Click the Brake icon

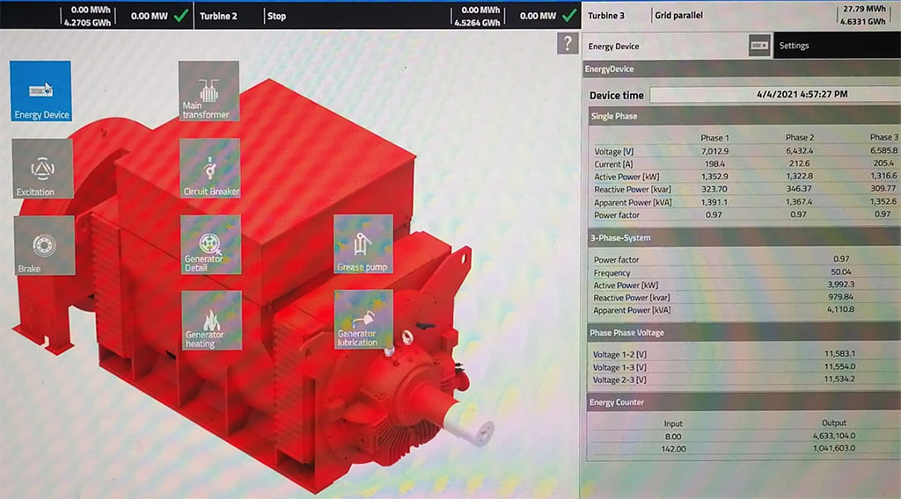click(x=43, y=246)
